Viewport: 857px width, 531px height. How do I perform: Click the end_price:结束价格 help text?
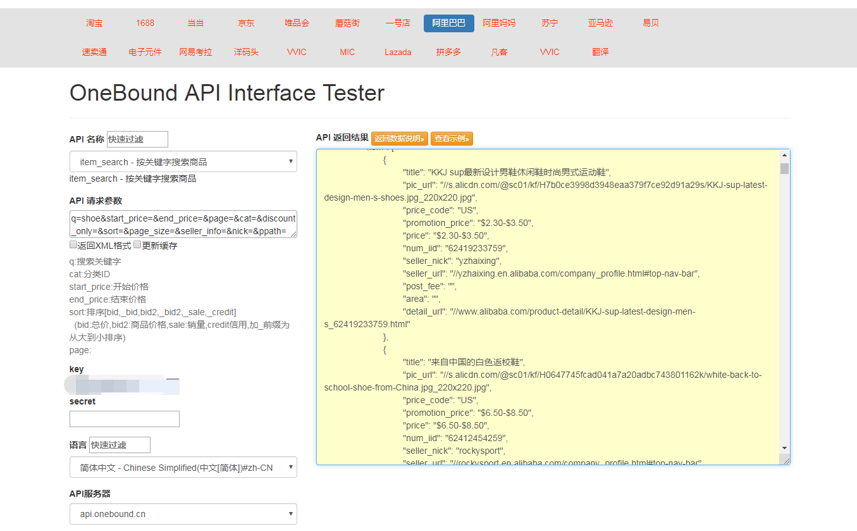(x=108, y=299)
